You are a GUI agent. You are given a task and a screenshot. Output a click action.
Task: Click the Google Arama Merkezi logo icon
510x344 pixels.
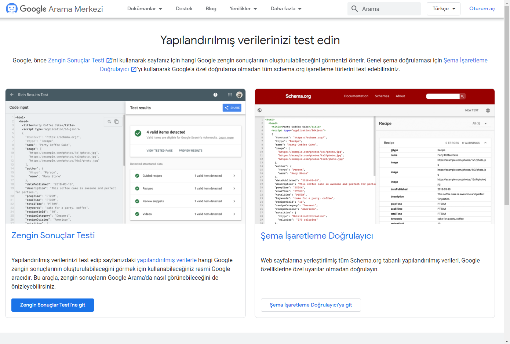point(12,8)
